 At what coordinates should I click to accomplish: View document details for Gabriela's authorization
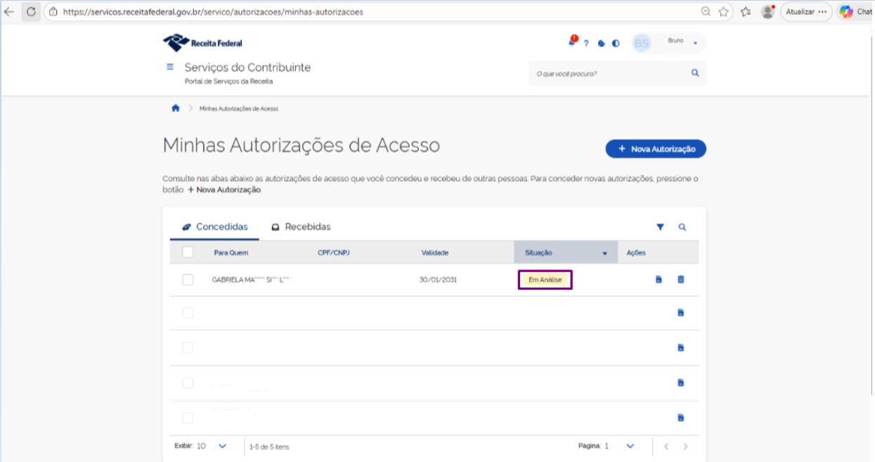tap(659, 280)
